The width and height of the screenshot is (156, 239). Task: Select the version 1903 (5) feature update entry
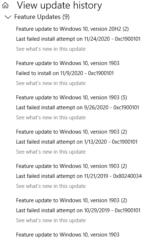tap(72, 98)
